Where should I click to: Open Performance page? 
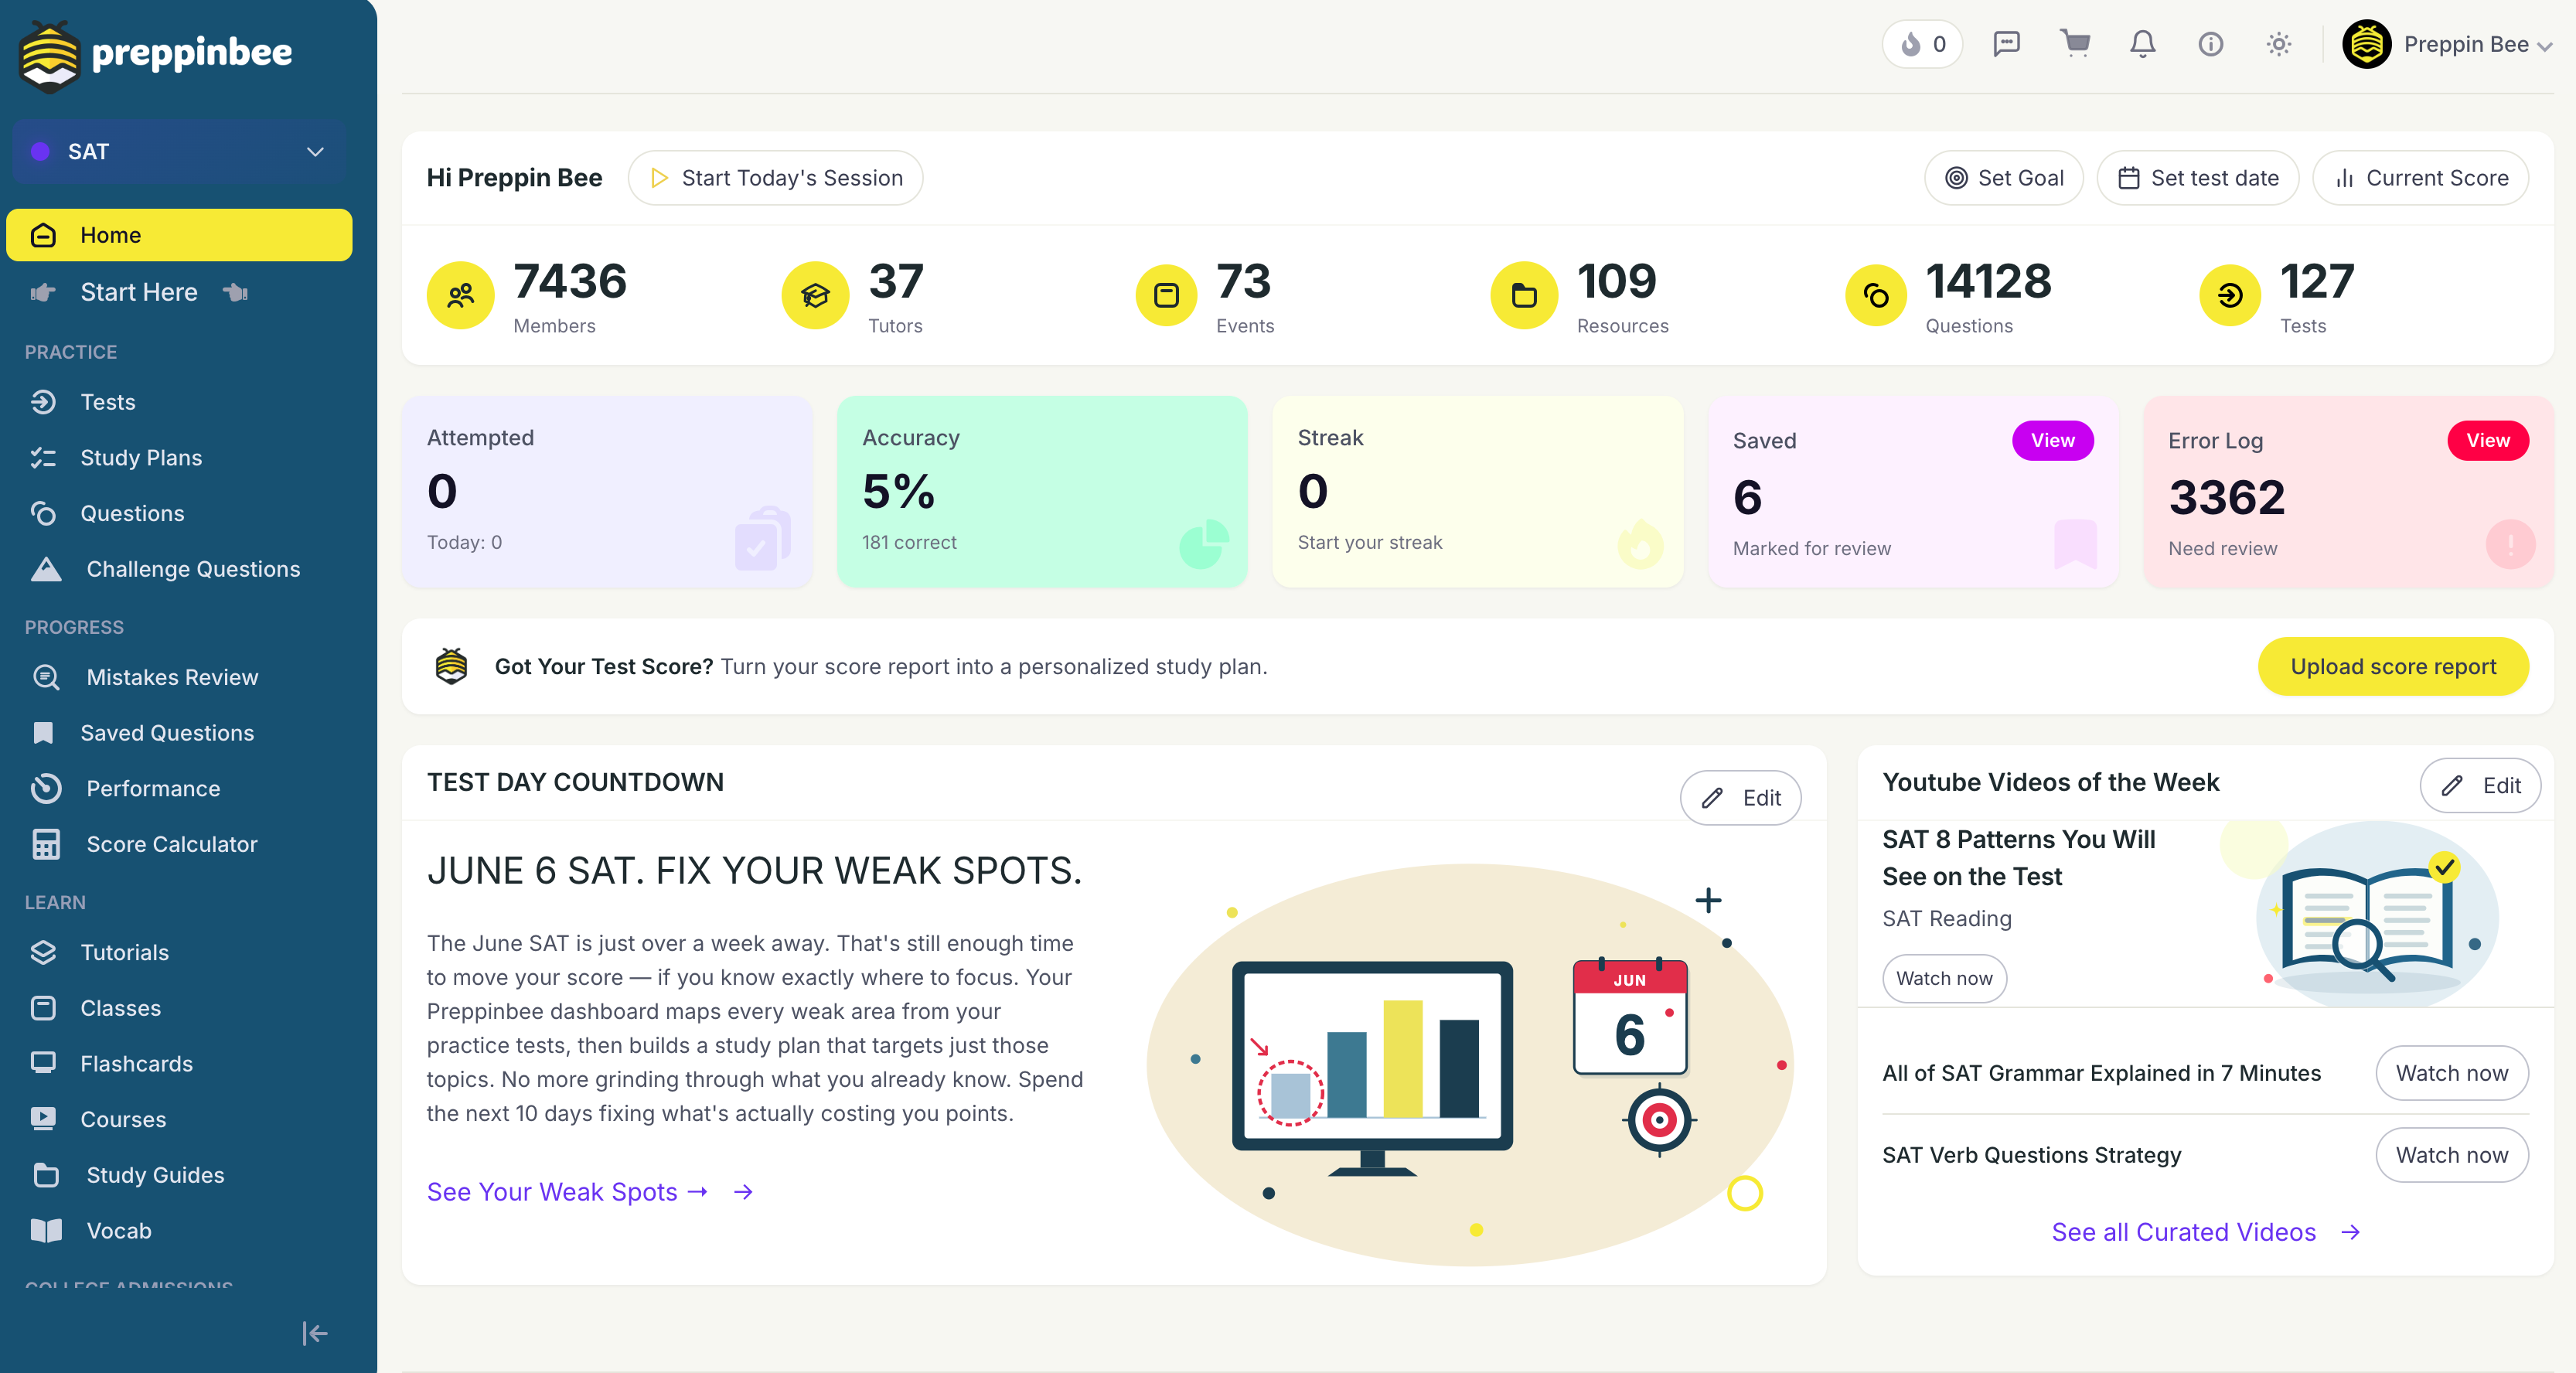coord(179,789)
